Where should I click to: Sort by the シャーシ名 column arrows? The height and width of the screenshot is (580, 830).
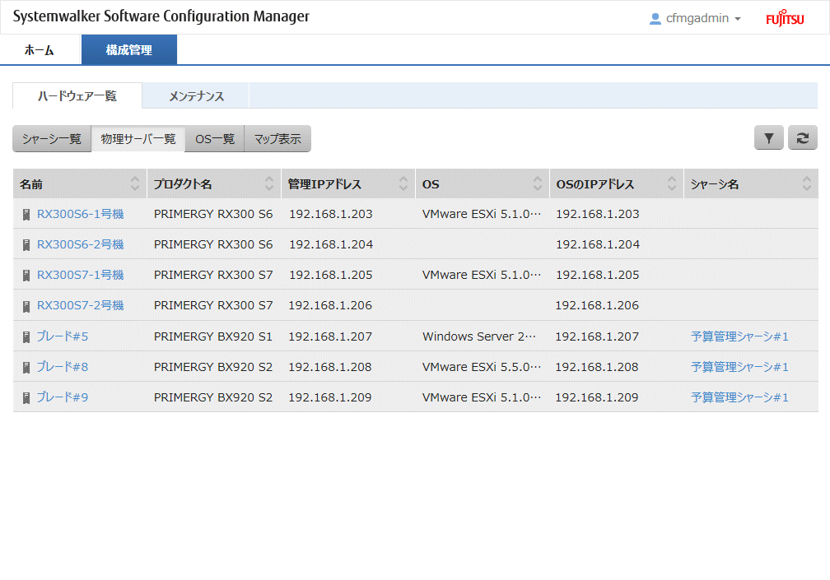[x=807, y=183]
